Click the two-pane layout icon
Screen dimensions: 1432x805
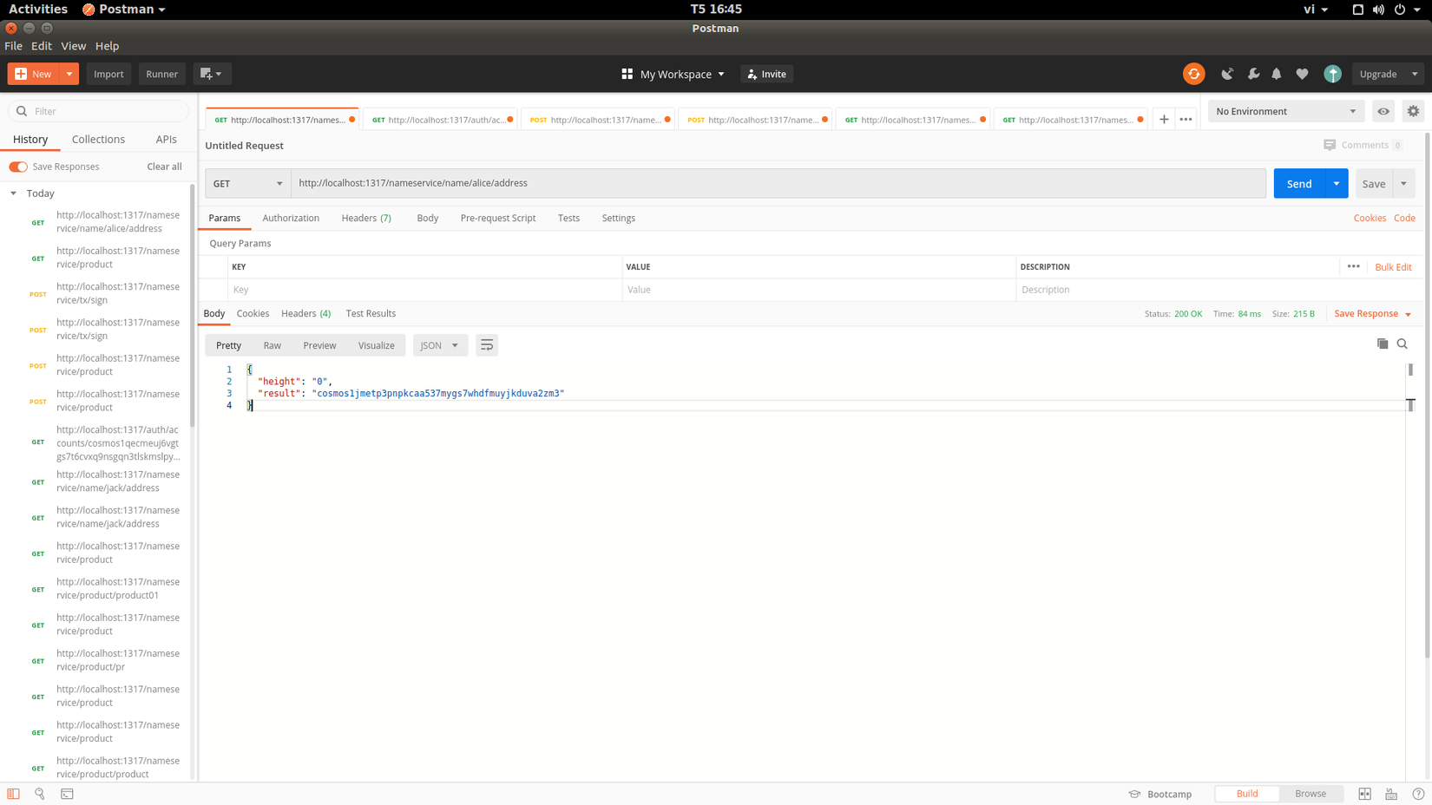click(x=1364, y=794)
